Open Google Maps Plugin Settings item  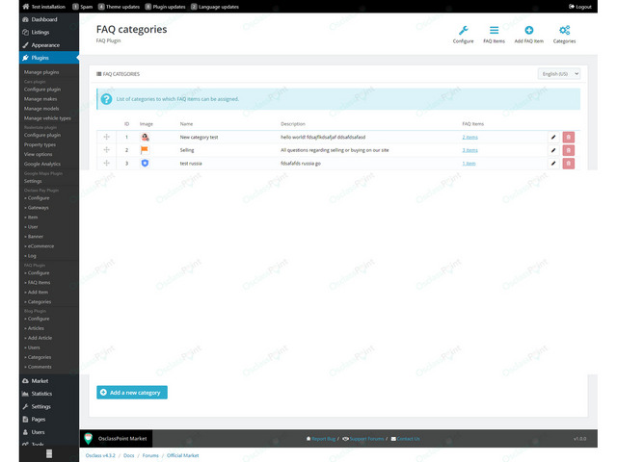[33, 181]
